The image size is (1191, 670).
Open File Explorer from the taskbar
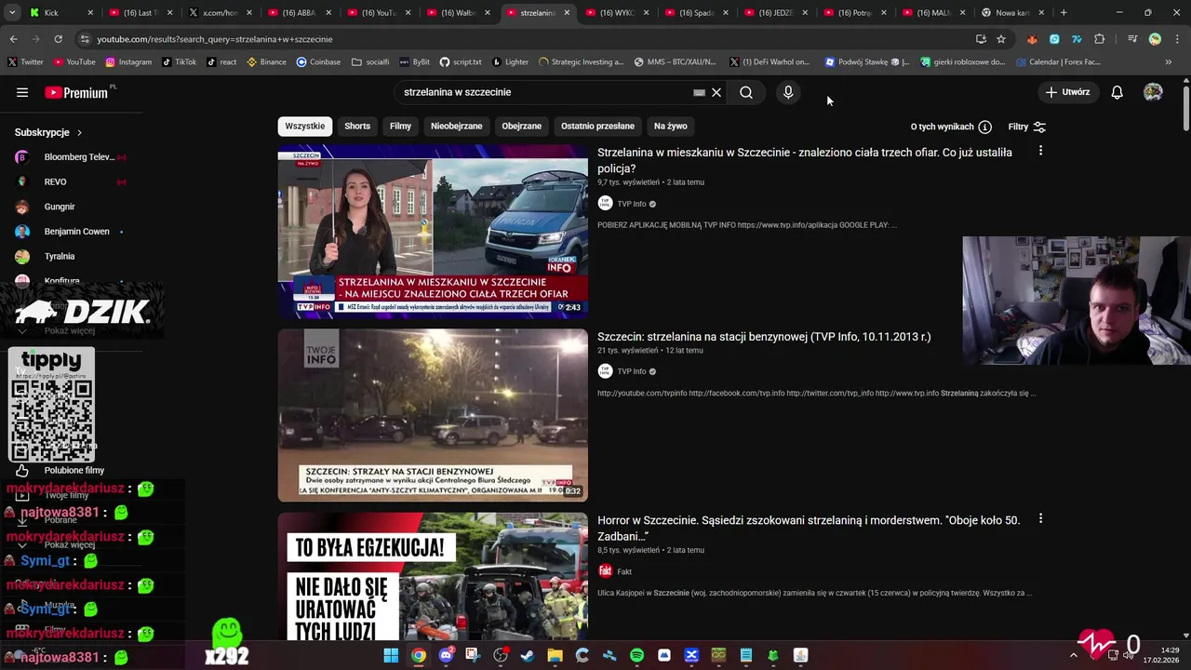[x=555, y=655]
